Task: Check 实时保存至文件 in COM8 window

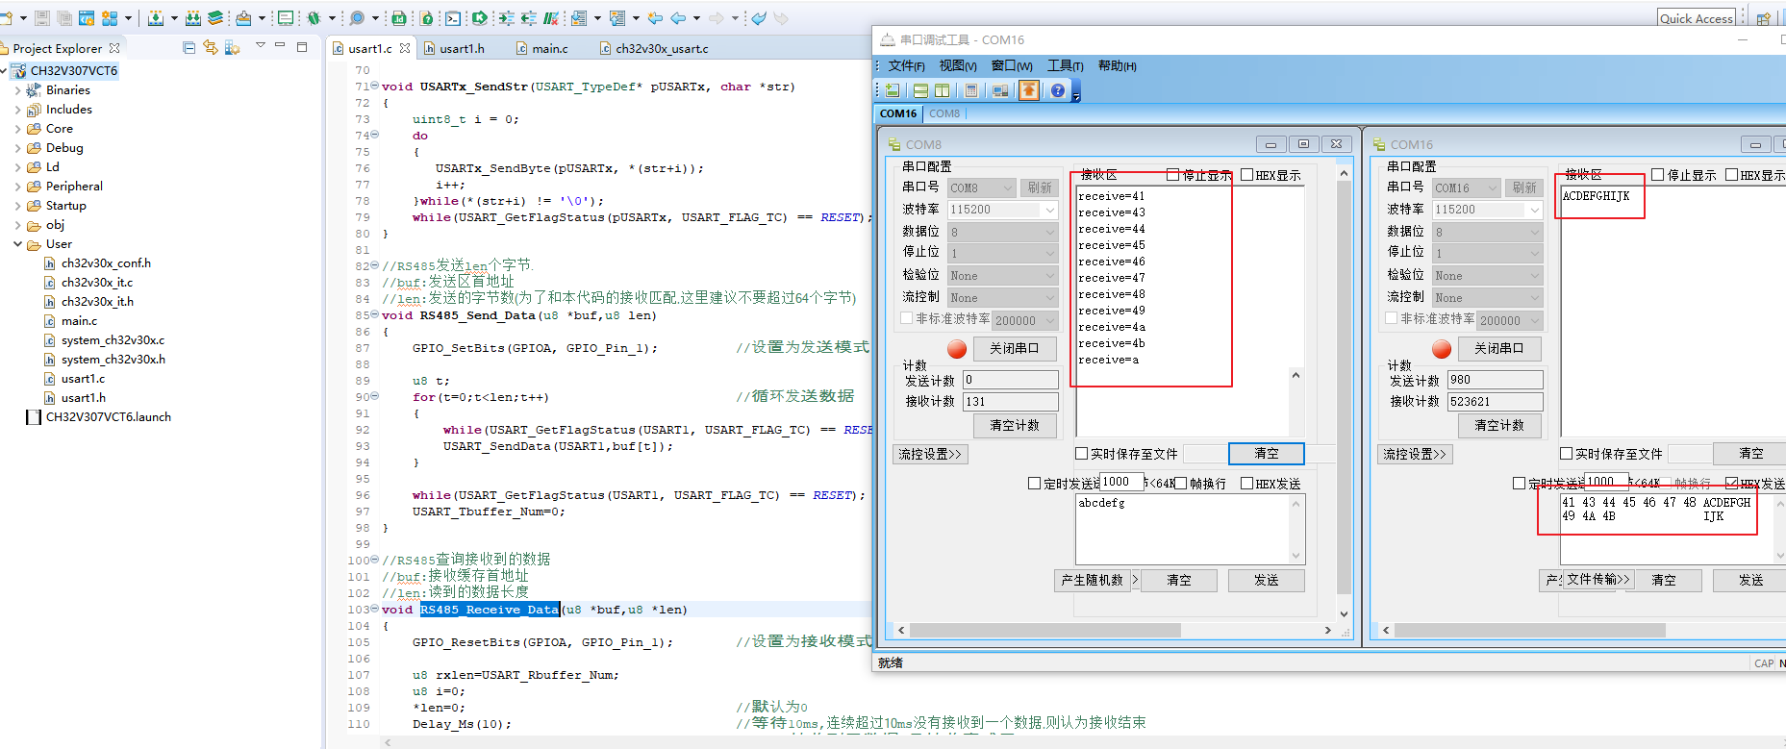Action: click(x=1081, y=454)
